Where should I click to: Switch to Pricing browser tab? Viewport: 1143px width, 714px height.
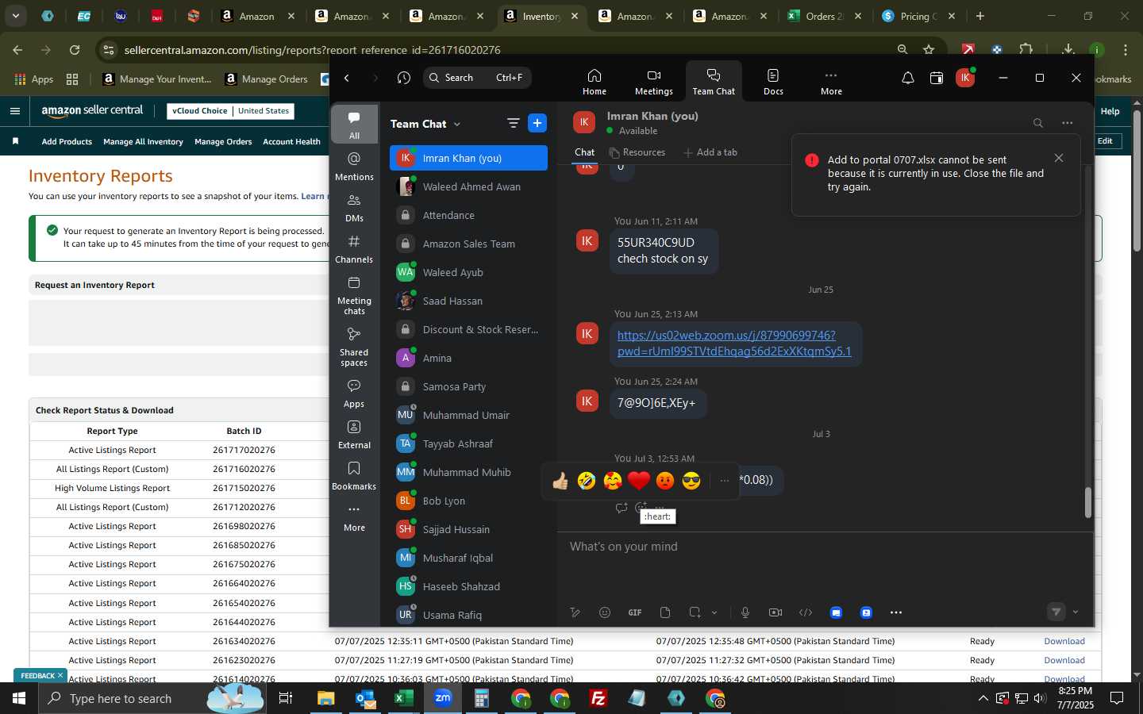[x=918, y=16]
